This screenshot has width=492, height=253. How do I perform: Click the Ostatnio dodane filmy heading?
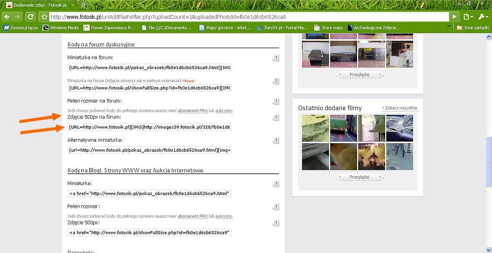click(330, 108)
